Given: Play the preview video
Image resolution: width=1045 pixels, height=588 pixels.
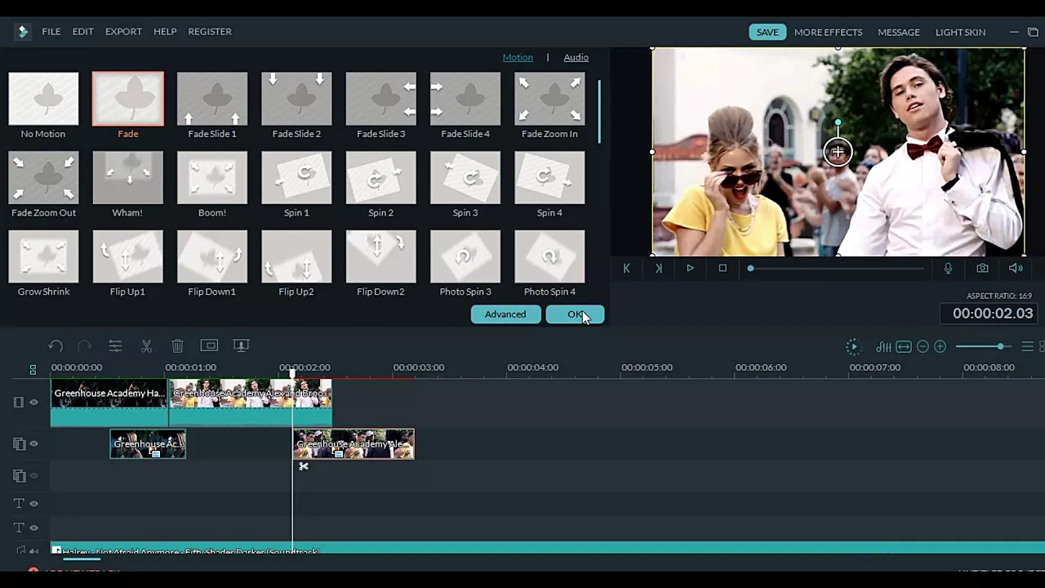Looking at the screenshot, I should coord(690,268).
